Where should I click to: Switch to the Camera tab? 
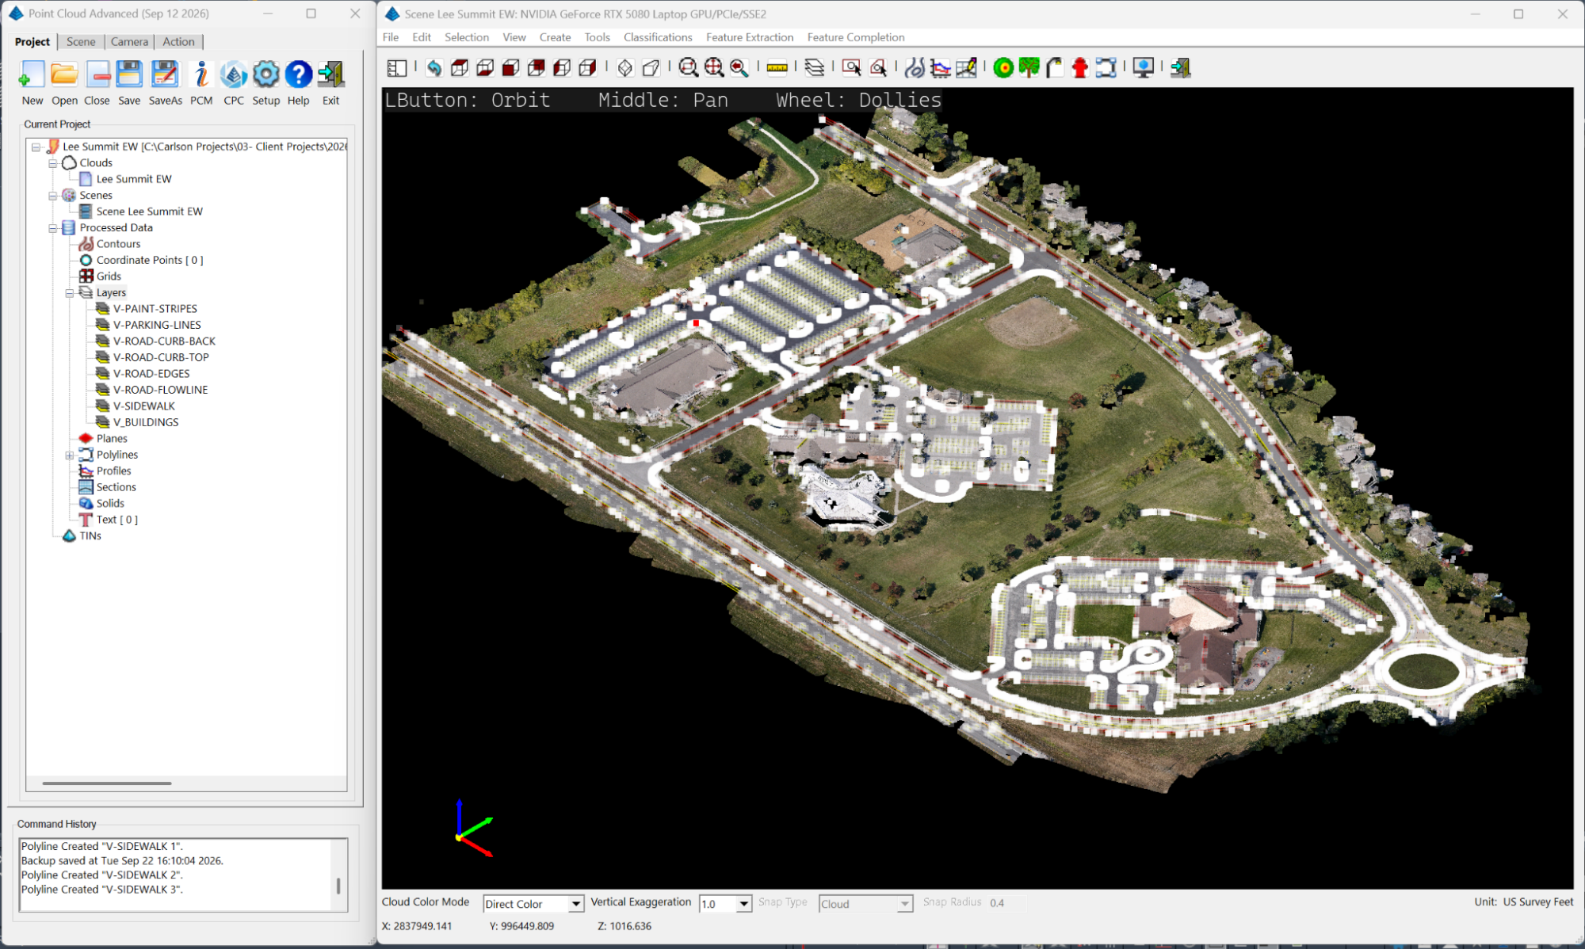[129, 42]
